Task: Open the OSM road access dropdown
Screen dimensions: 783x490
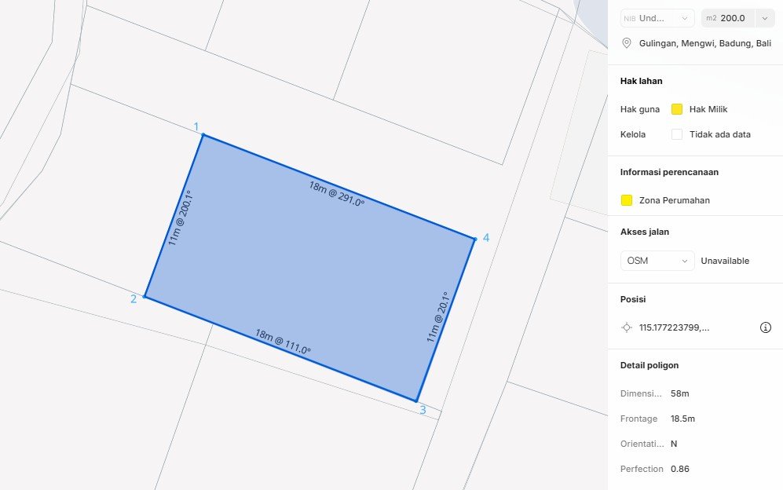Action: [657, 261]
